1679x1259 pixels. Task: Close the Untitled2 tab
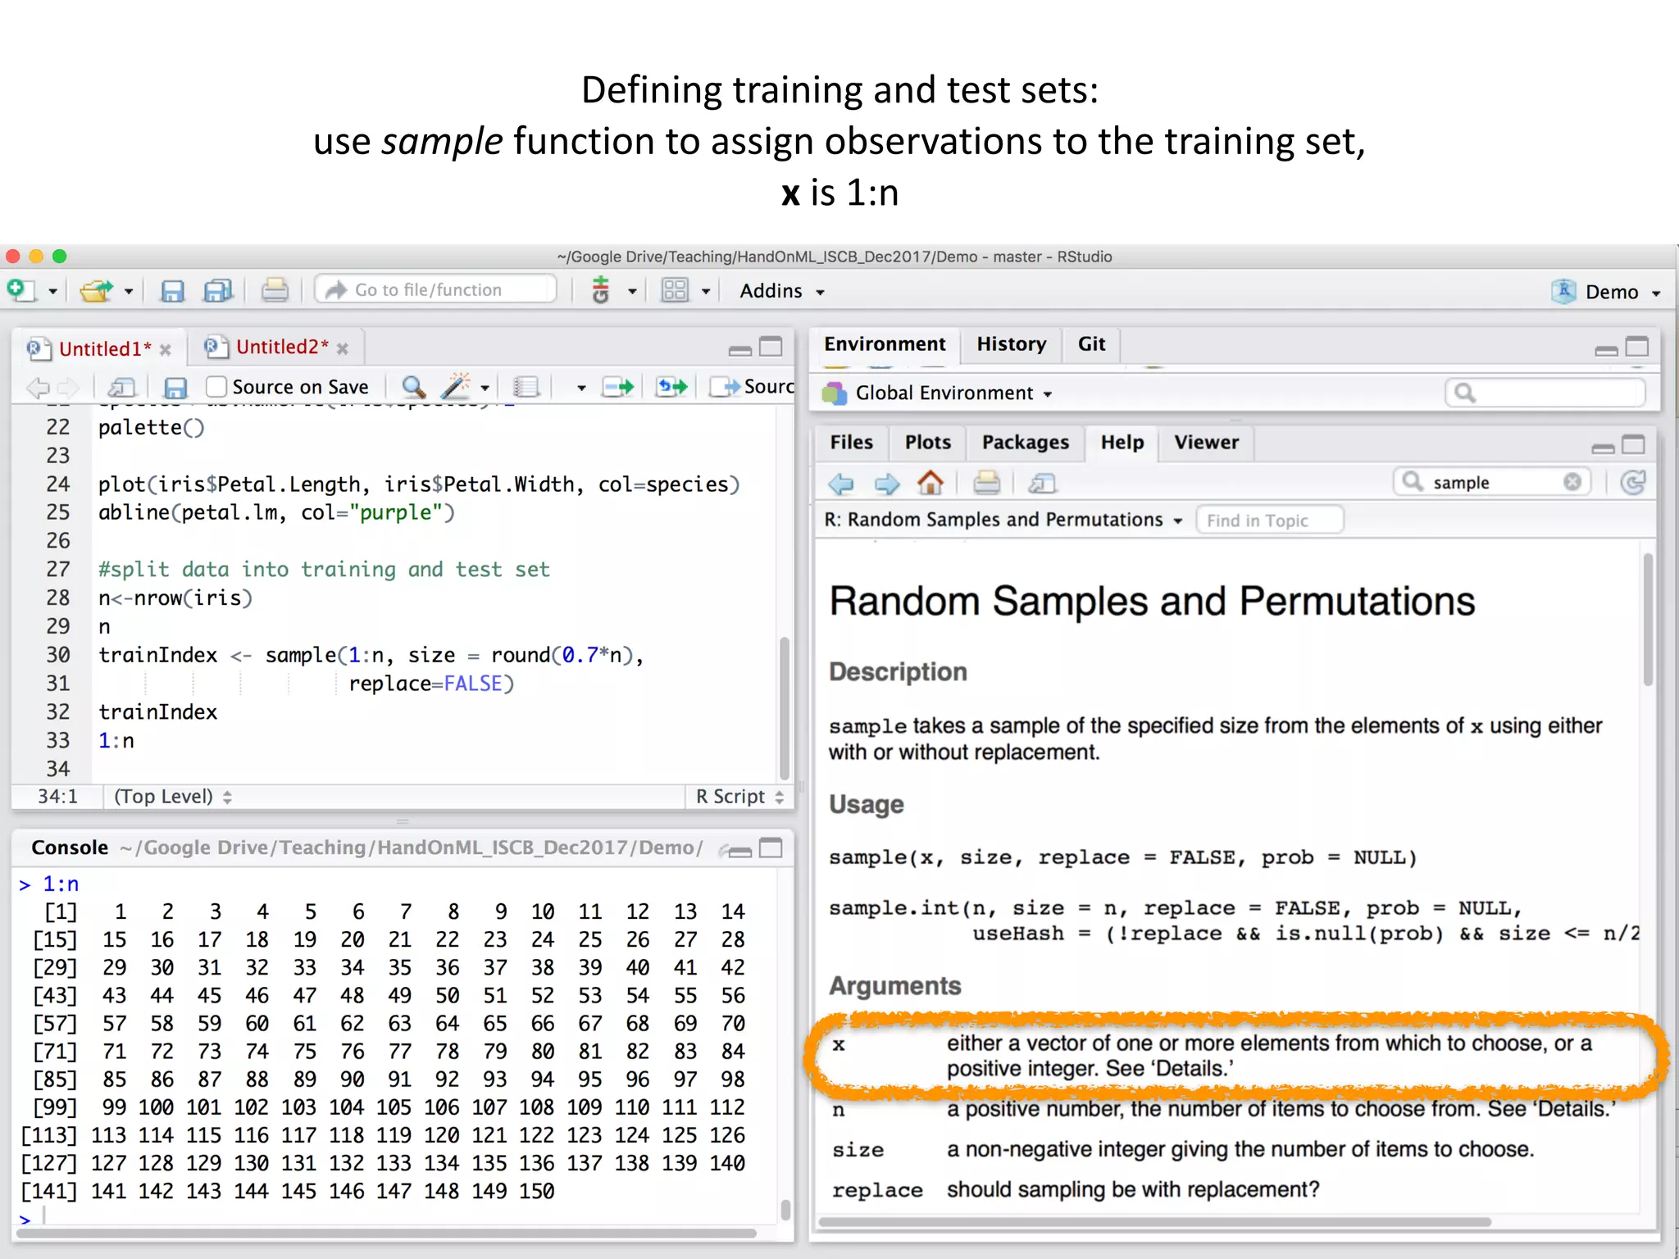(x=343, y=349)
